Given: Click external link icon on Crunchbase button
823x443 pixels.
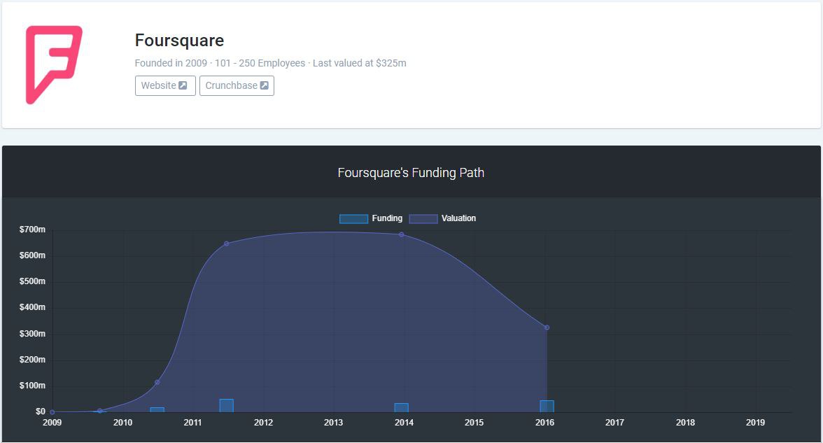Looking at the screenshot, I should pyautogui.click(x=264, y=85).
